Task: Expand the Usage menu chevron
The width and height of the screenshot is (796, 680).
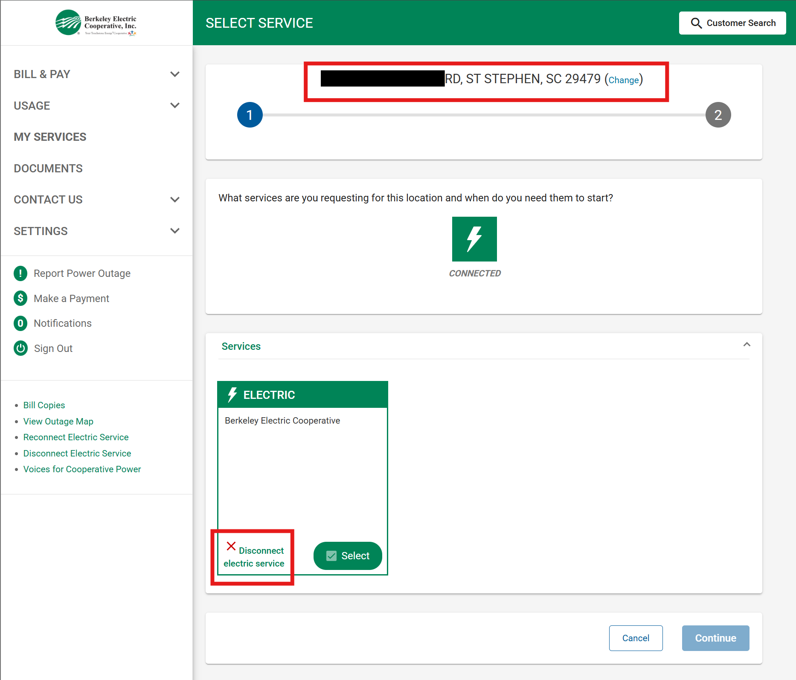Action: coord(175,105)
